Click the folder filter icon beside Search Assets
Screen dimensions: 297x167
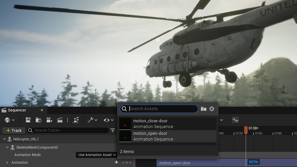click(204, 109)
